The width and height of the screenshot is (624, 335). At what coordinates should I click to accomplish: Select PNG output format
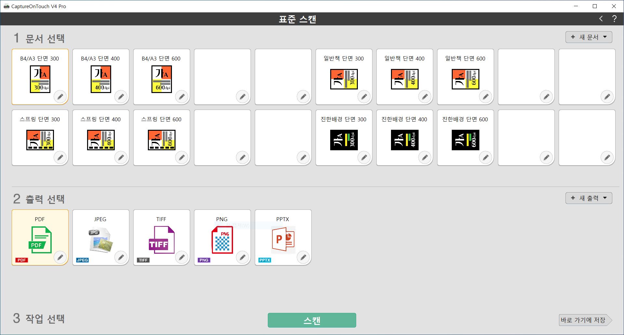[x=222, y=237]
